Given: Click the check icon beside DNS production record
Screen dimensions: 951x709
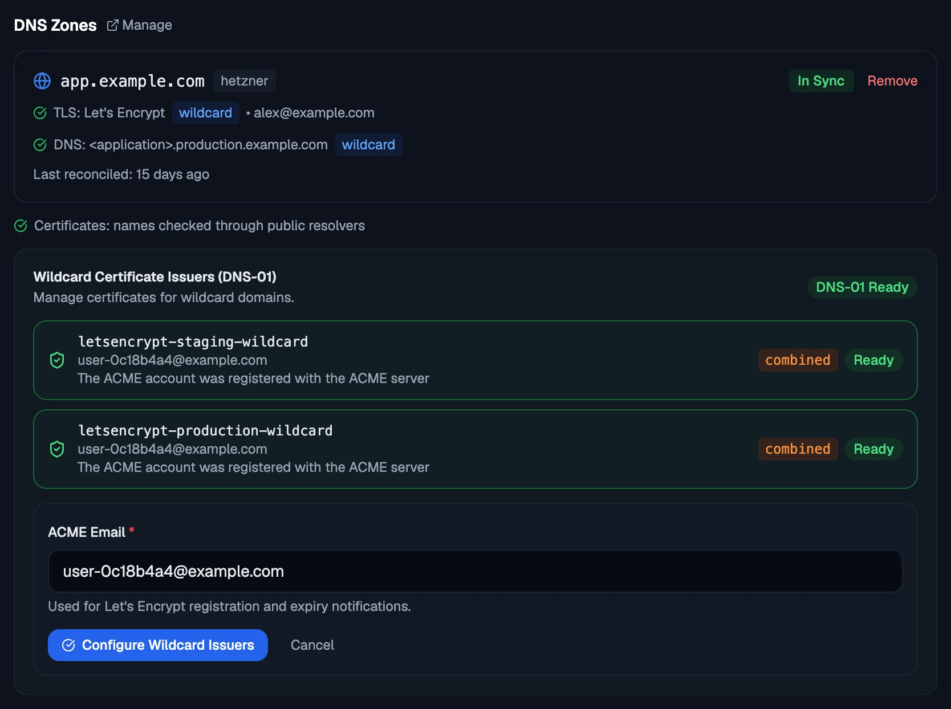Looking at the screenshot, I should [x=40, y=145].
